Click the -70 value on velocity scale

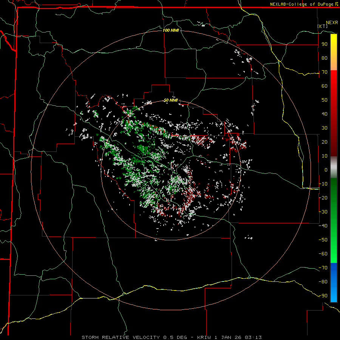point(323,268)
